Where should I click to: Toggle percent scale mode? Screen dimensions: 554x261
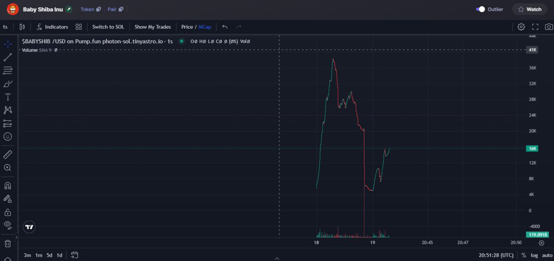[524, 255]
